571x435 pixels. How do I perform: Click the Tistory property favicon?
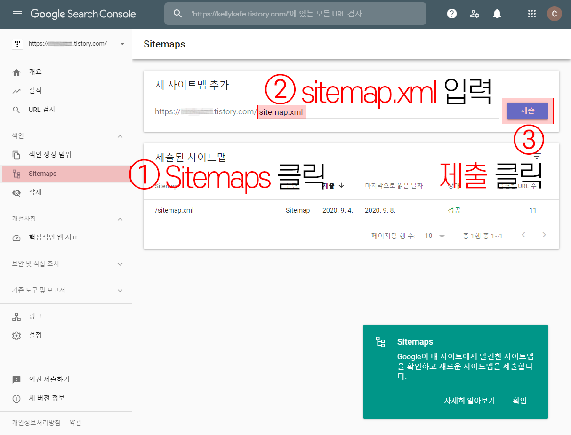(x=17, y=44)
